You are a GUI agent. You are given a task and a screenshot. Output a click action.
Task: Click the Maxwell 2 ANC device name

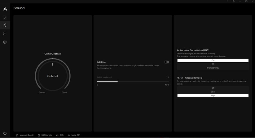click(x=27, y=135)
